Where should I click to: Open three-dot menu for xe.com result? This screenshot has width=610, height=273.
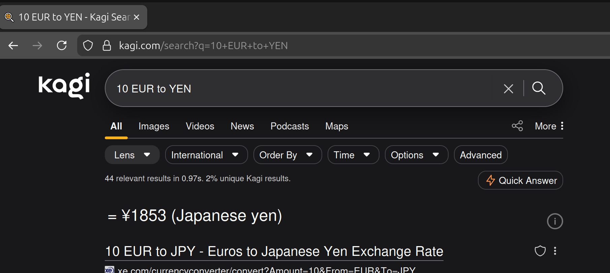pos(555,251)
